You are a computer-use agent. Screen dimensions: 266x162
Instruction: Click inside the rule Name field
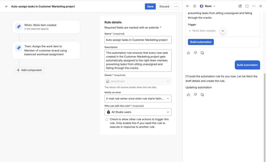coord(138,40)
